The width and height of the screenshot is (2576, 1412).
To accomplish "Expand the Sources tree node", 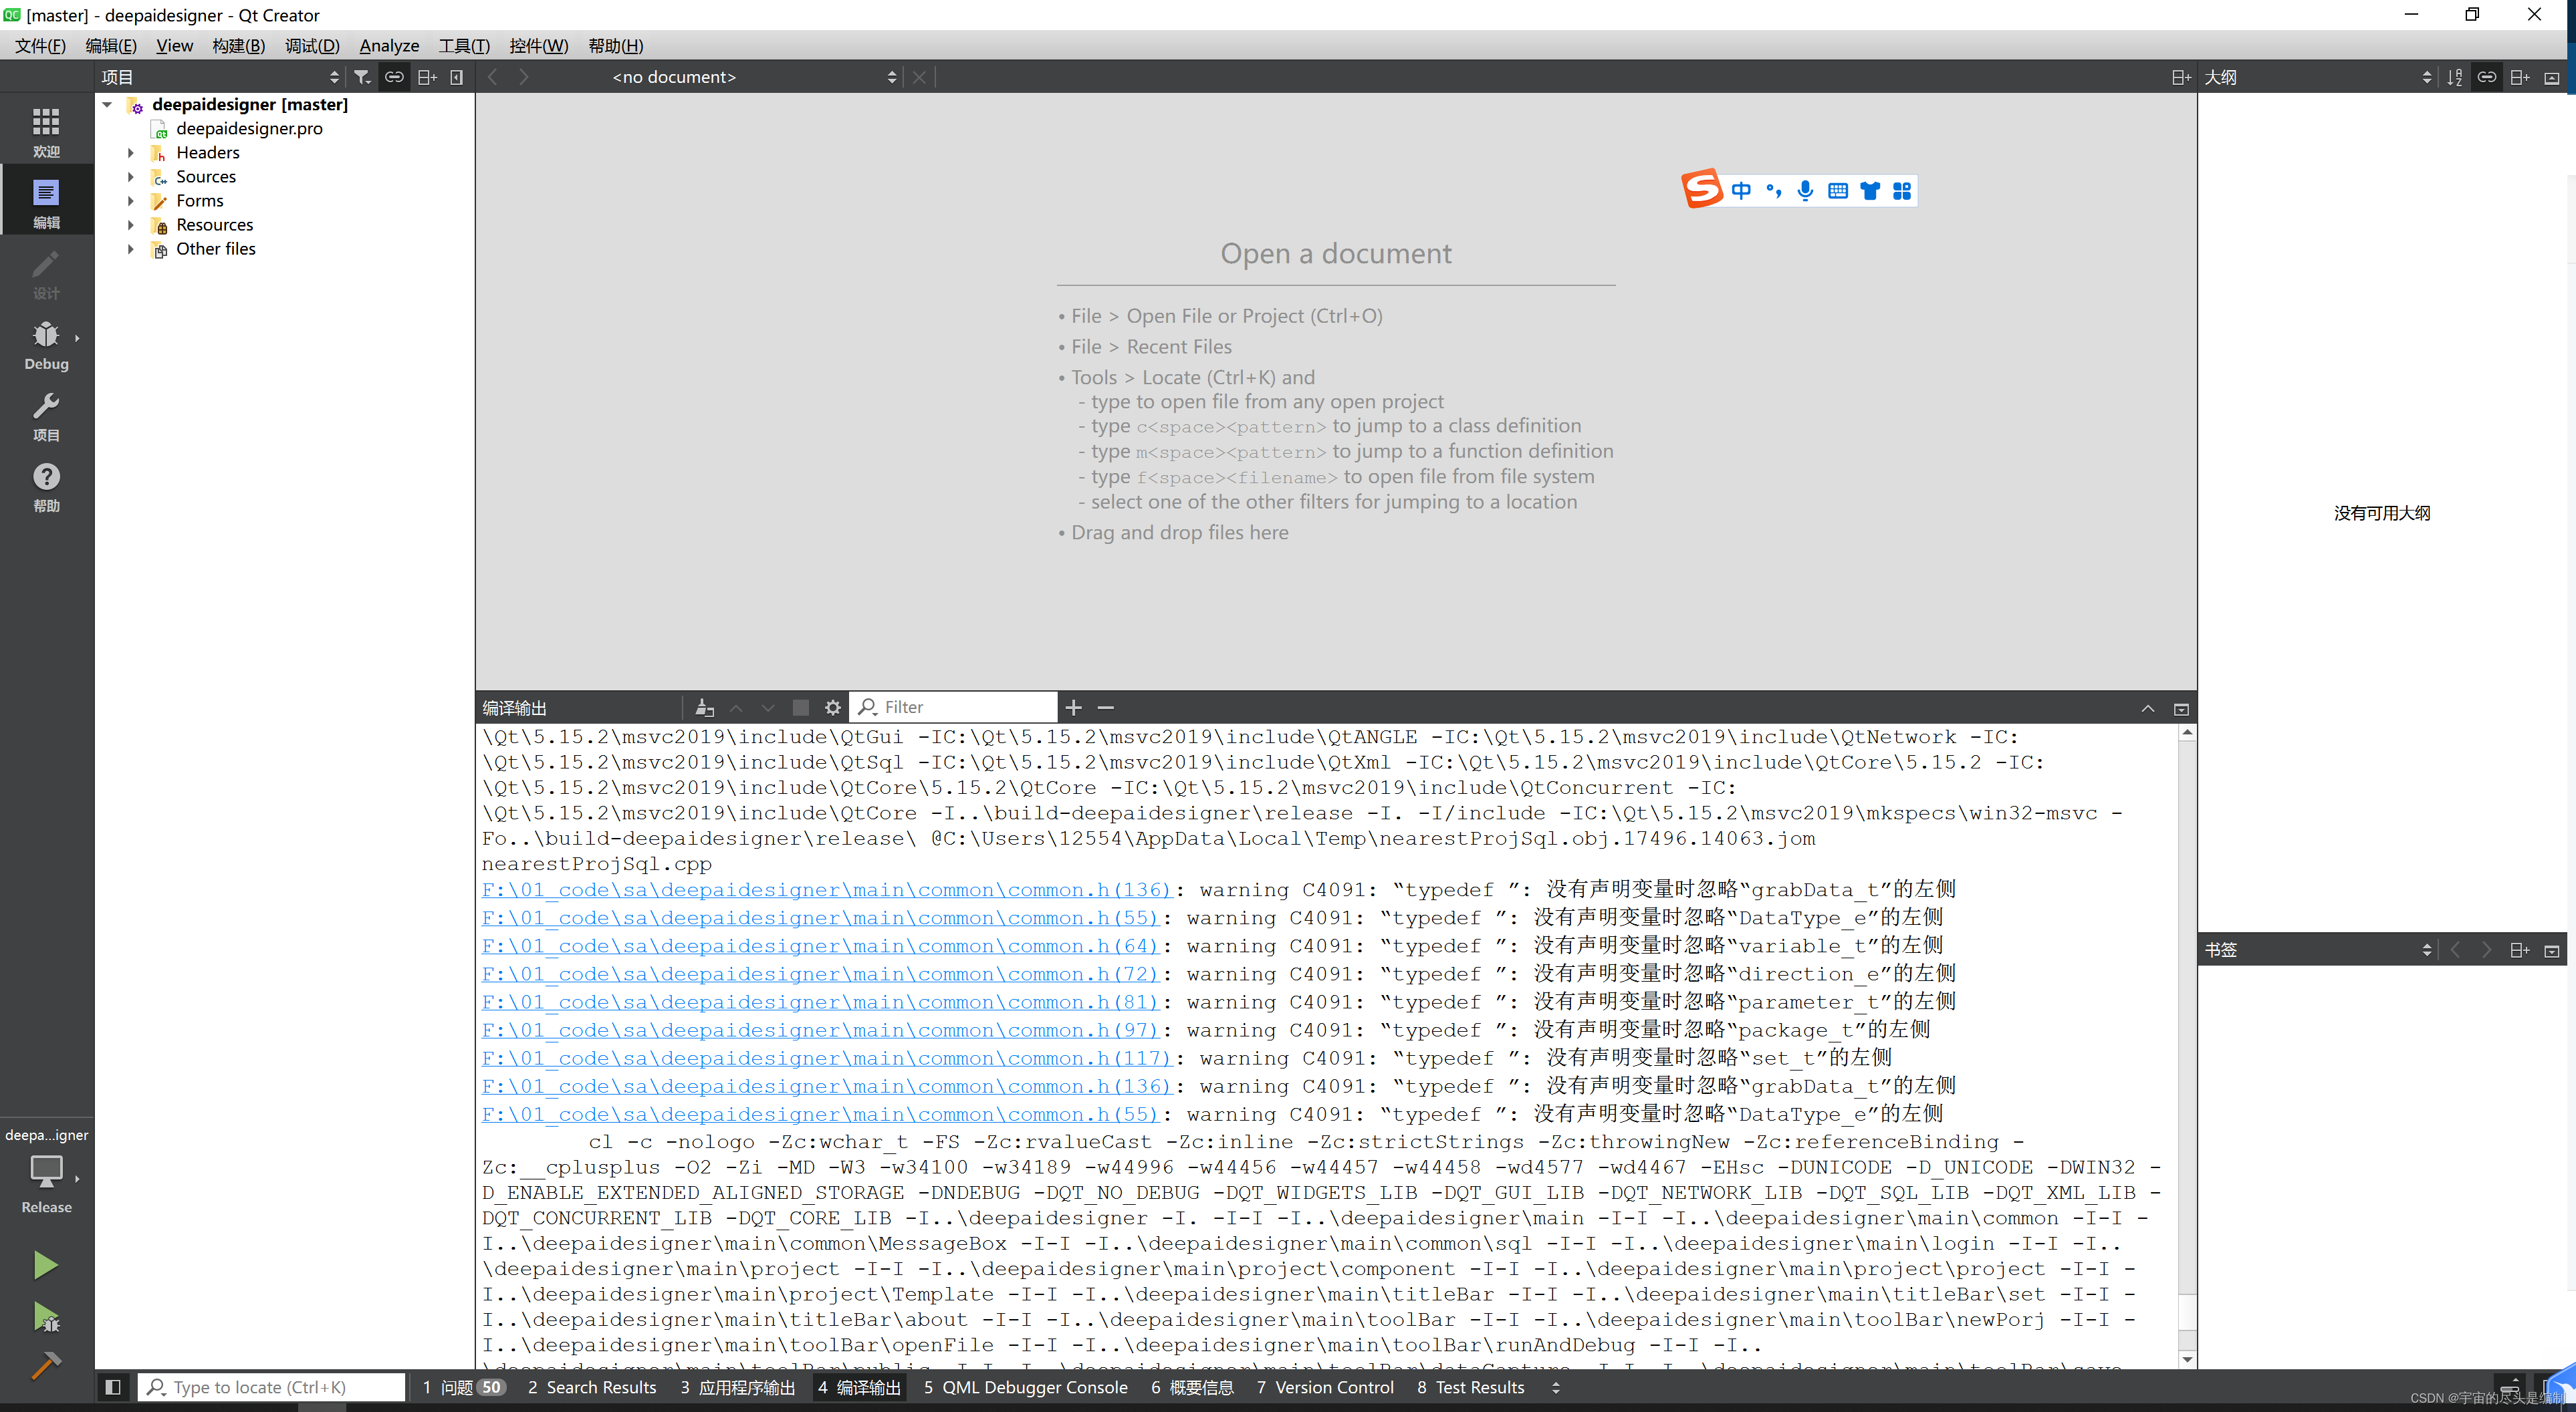I will 131,176.
